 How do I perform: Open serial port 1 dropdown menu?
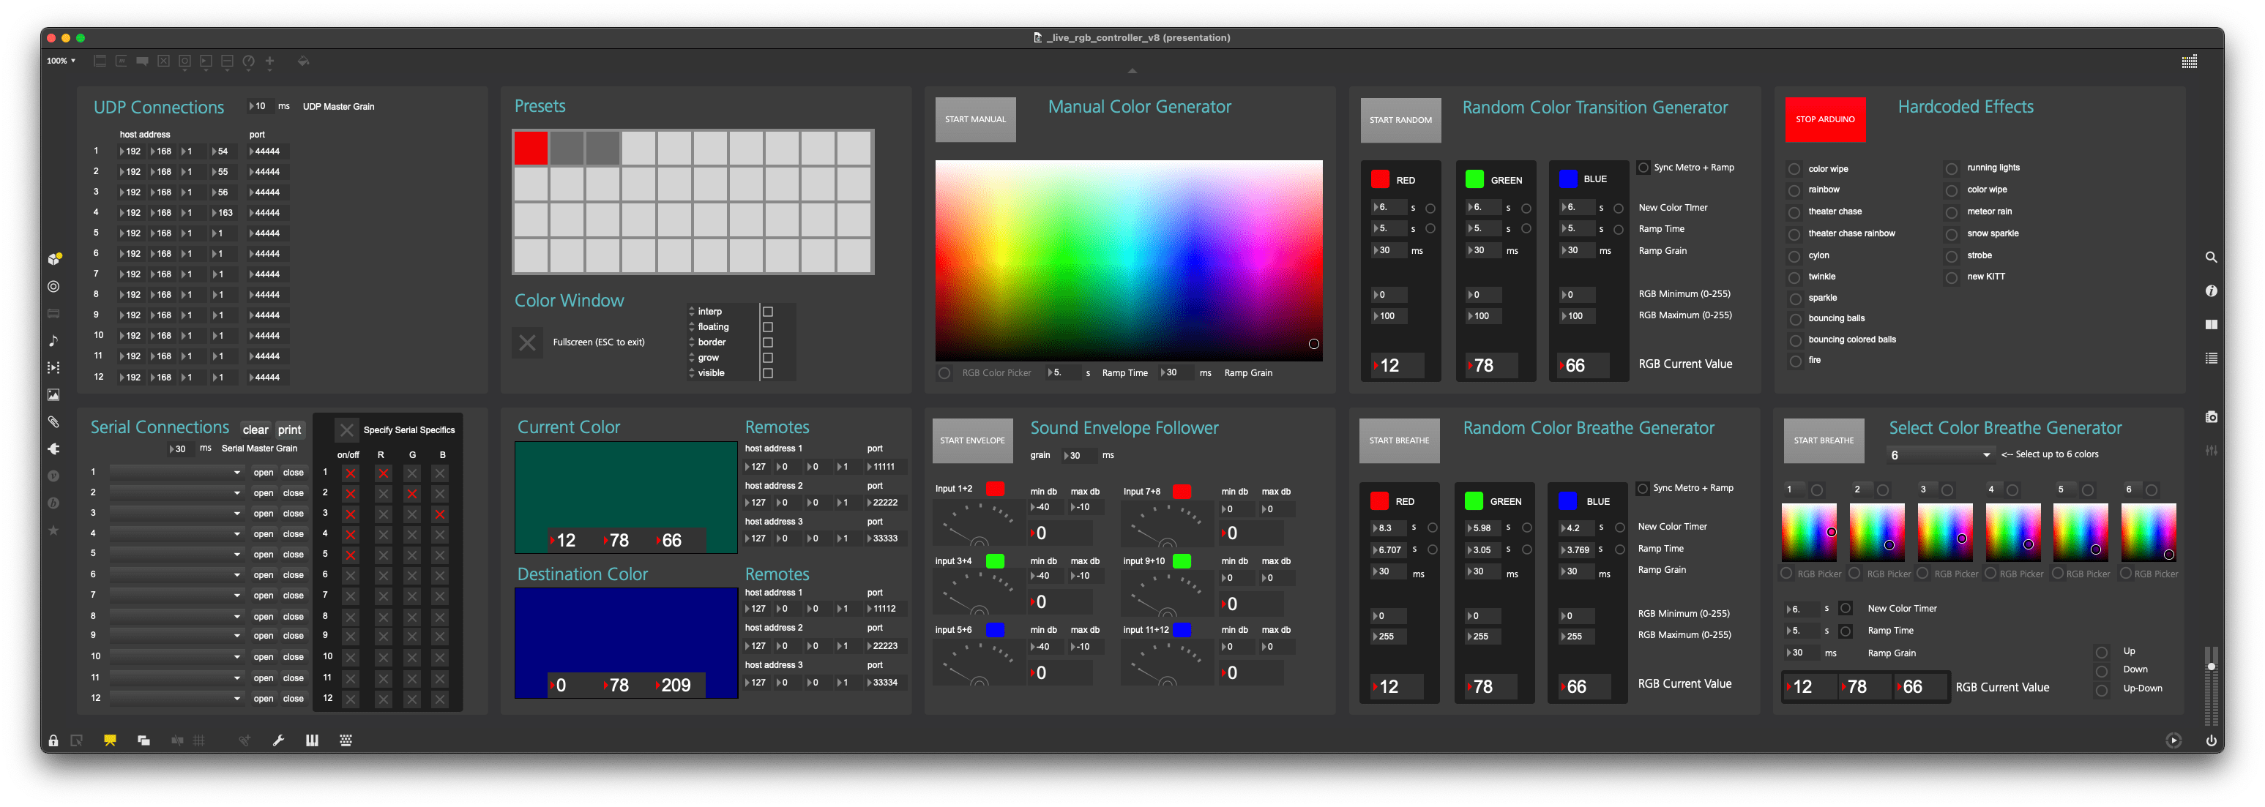(176, 472)
